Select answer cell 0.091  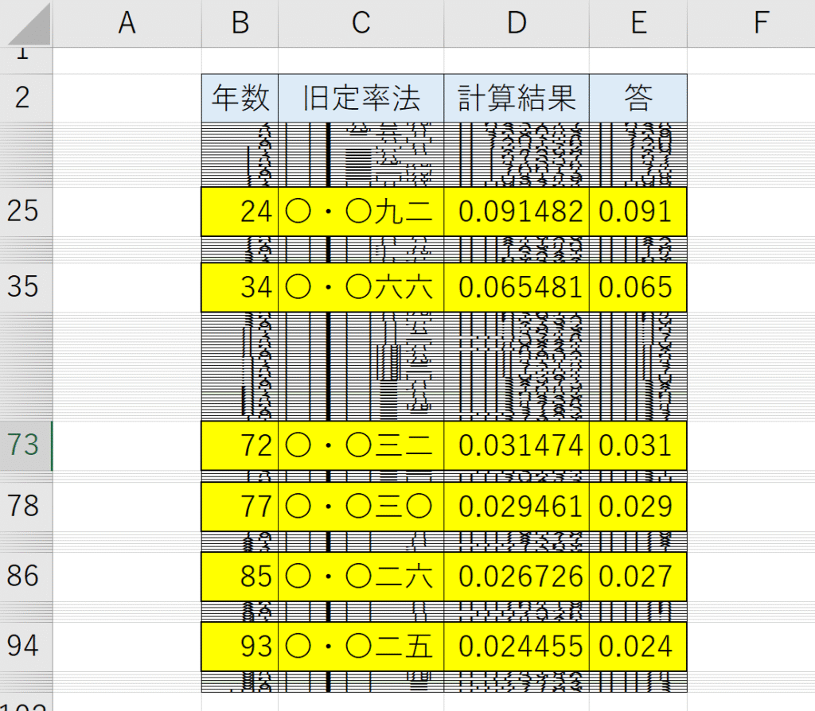638,212
